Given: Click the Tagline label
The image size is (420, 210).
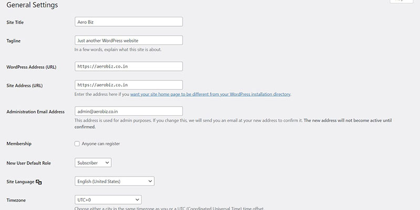Looking at the screenshot, I should (14, 41).
